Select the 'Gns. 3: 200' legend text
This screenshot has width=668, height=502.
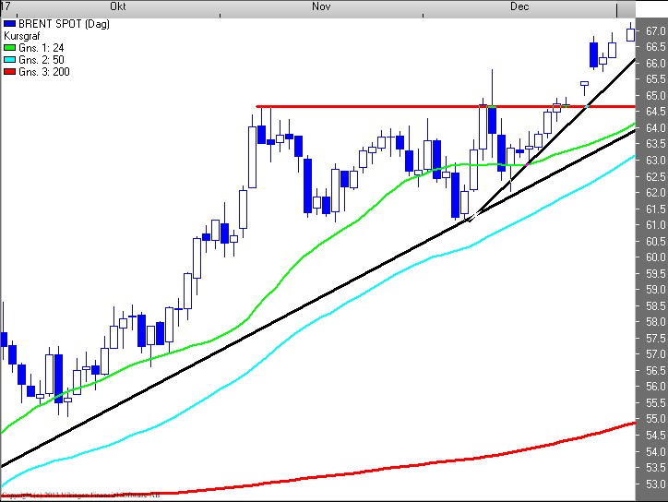click(44, 72)
